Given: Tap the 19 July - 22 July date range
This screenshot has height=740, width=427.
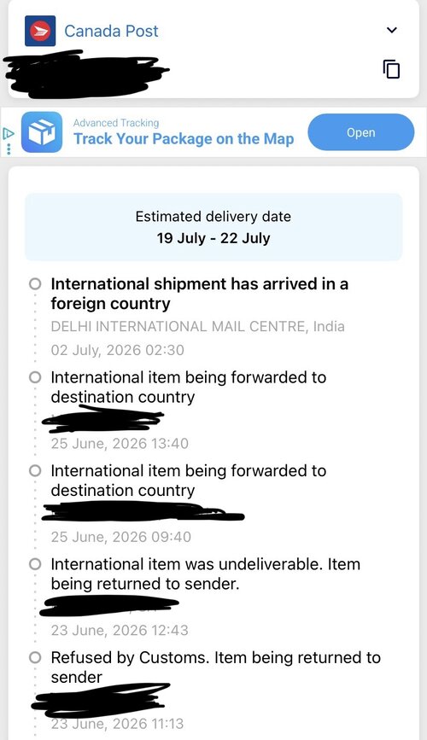Looking at the screenshot, I should tap(213, 238).
